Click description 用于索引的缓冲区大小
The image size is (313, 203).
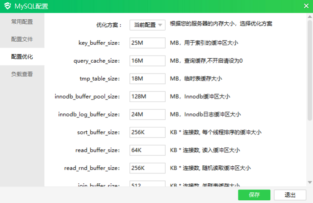(x=211, y=43)
